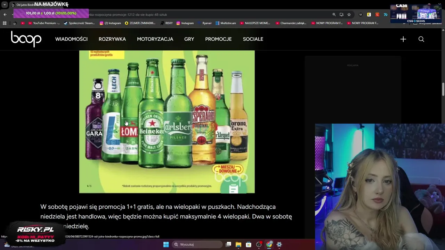Open the Społeczność Steam bookmark

79,23
